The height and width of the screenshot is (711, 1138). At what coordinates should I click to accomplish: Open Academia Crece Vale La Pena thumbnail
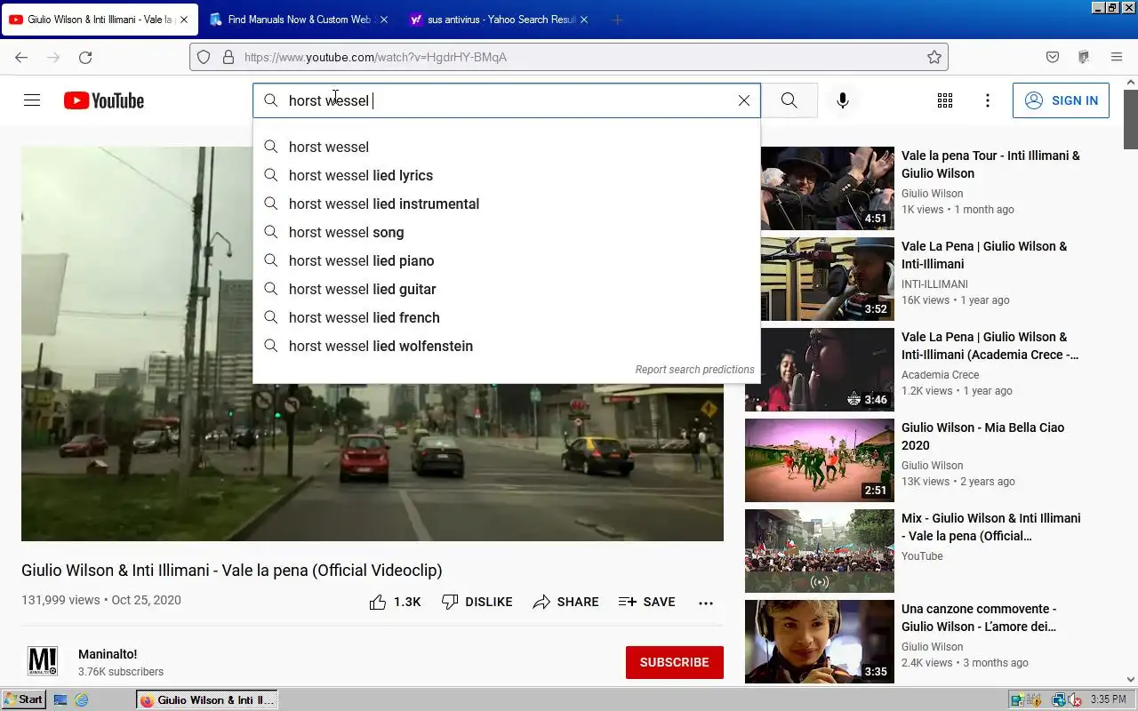[x=820, y=370]
